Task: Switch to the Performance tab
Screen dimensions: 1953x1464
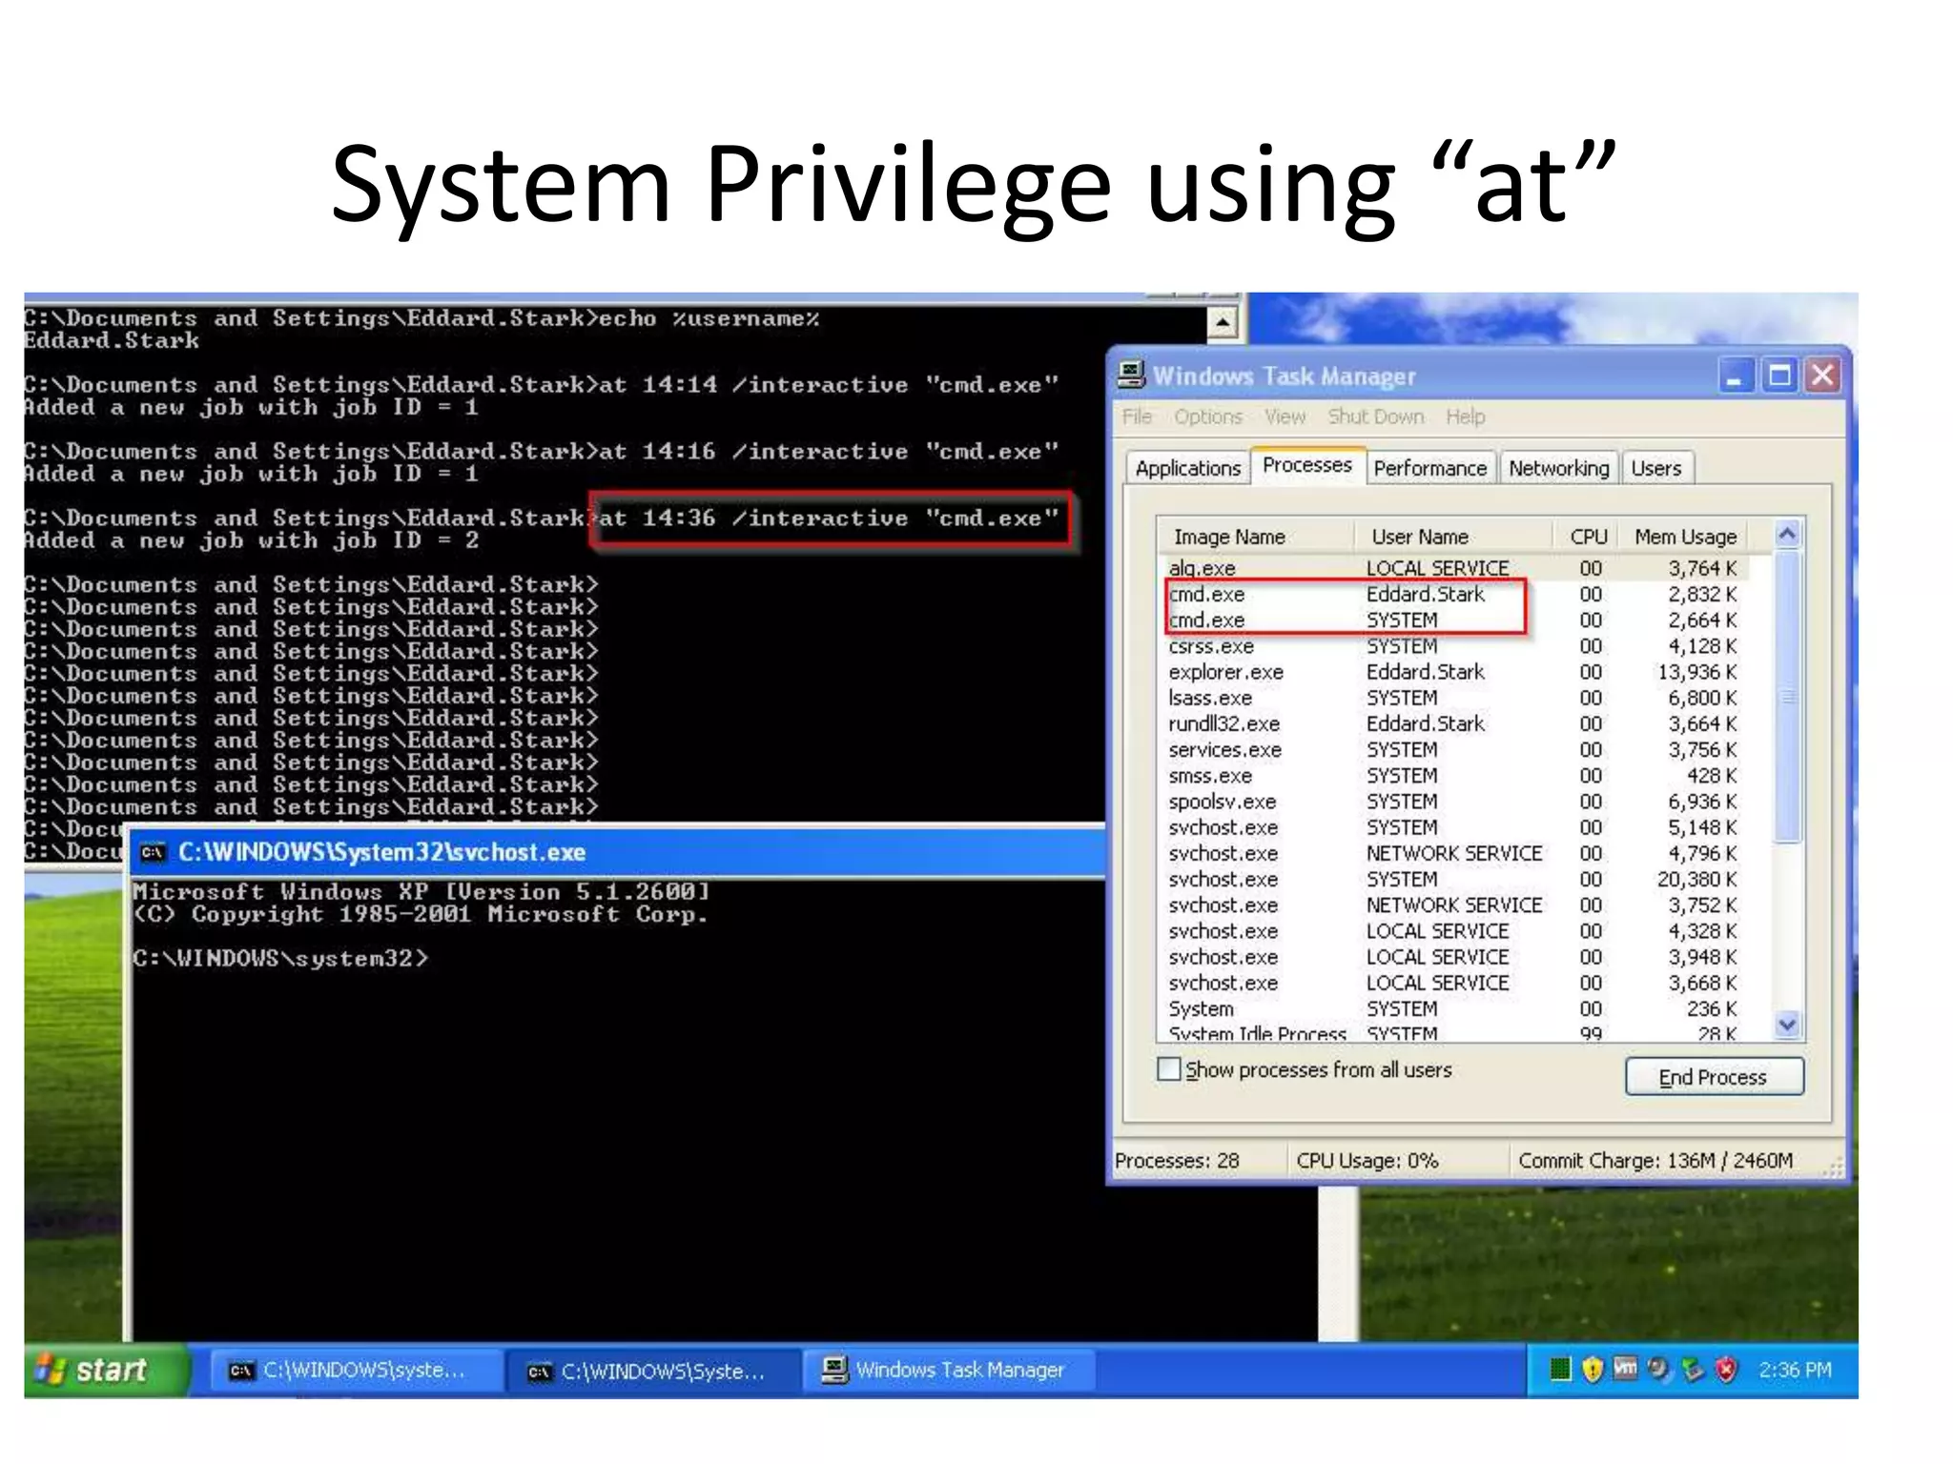Action: click(1429, 468)
